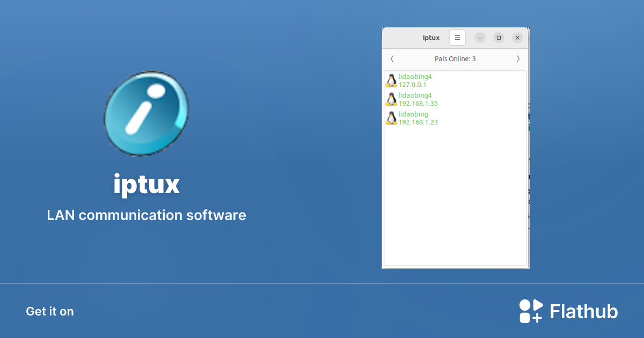This screenshot has width=644, height=338.
Task: Click the Flathub wordmark link
Action: click(583, 311)
